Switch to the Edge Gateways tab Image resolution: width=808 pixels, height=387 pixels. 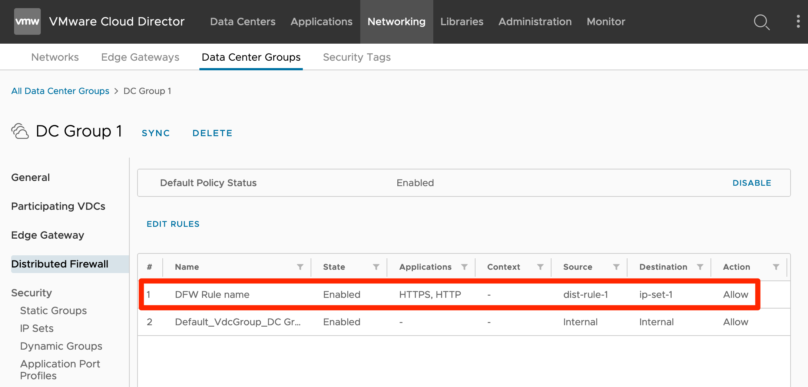pos(140,57)
